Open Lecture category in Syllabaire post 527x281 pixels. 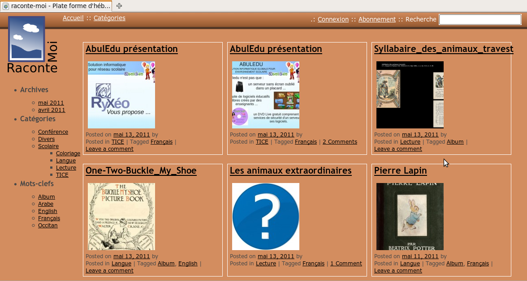(x=410, y=142)
